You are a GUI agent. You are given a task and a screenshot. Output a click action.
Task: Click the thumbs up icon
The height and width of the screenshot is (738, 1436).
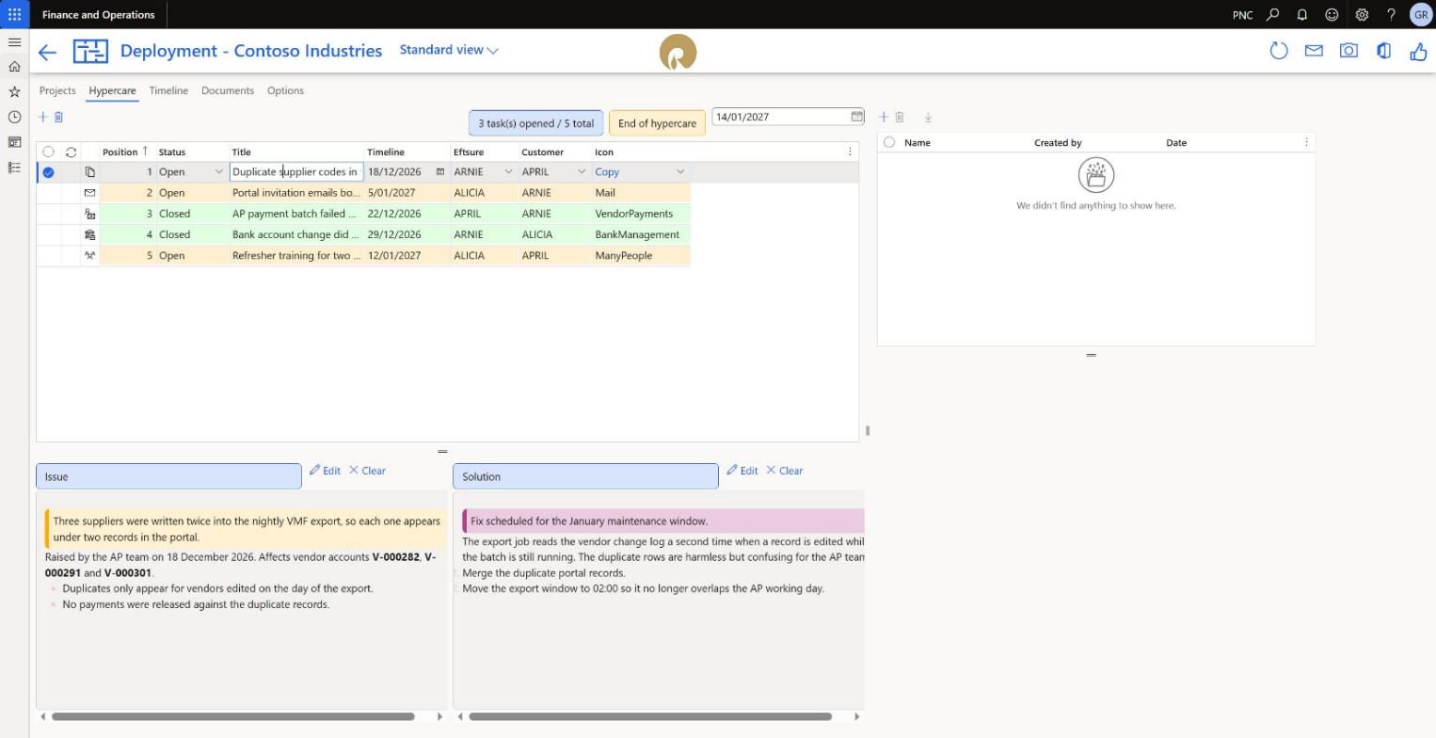point(1418,52)
